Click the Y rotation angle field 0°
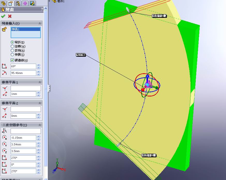226x180 pixels. coord(23,165)
